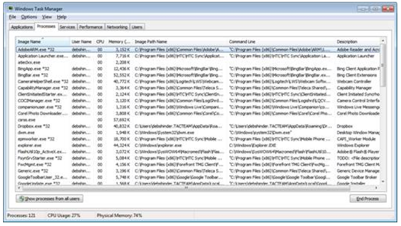Sort by Command Line column header
Image resolution: width=401 pixels, height=226 pixels.
[281, 42]
